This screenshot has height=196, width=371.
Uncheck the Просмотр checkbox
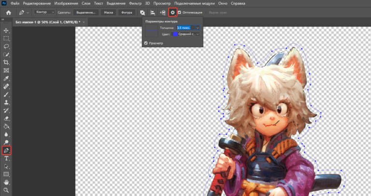[146, 43]
